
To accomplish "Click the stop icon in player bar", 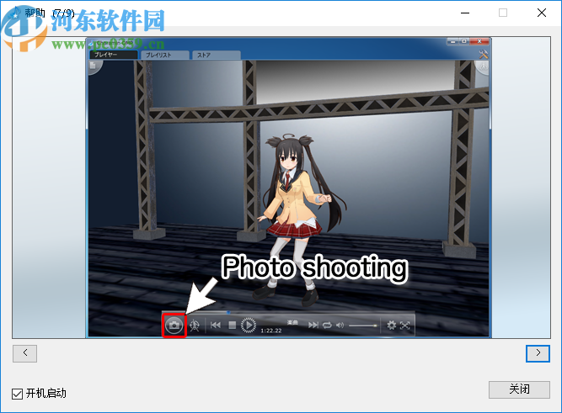I will [233, 325].
